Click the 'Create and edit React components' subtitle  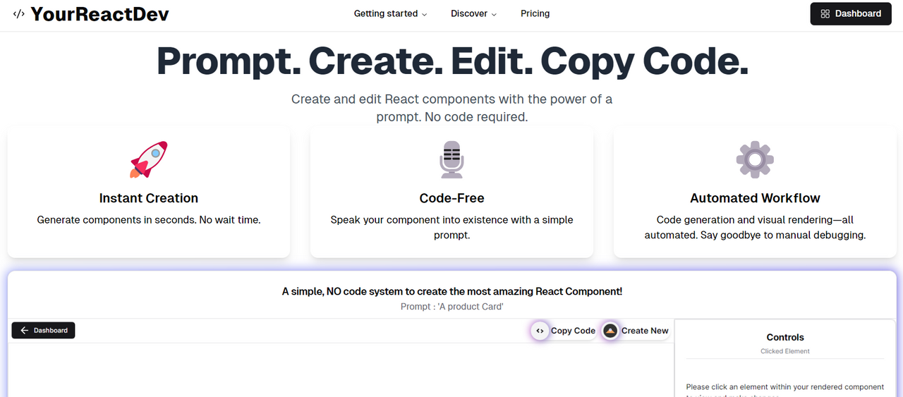click(451, 108)
